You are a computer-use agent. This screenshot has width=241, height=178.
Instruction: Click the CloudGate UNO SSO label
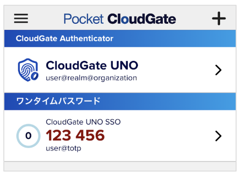[83, 122]
